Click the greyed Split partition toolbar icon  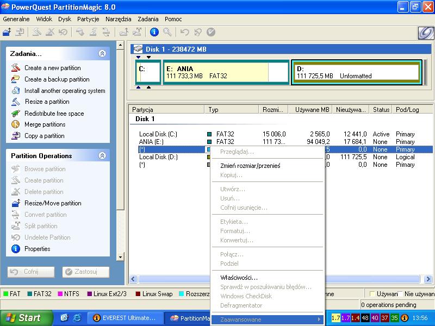[137, 32]
